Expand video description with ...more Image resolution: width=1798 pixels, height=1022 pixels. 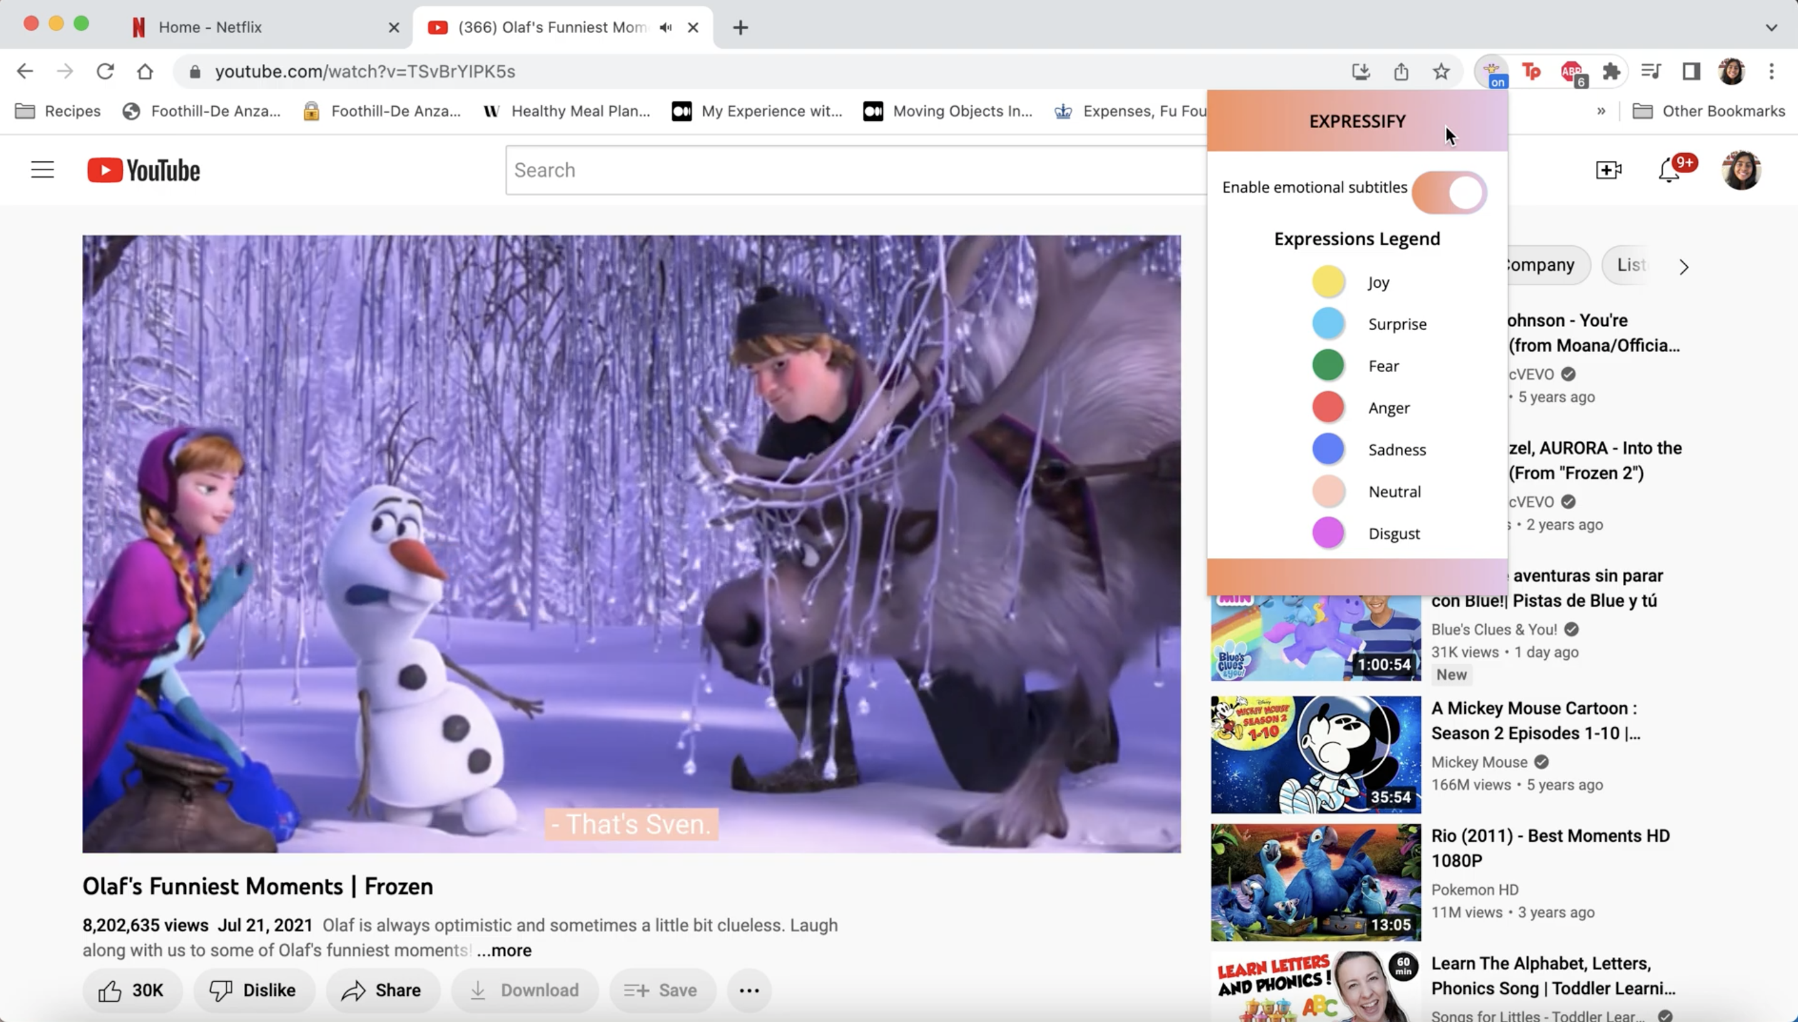504,951
